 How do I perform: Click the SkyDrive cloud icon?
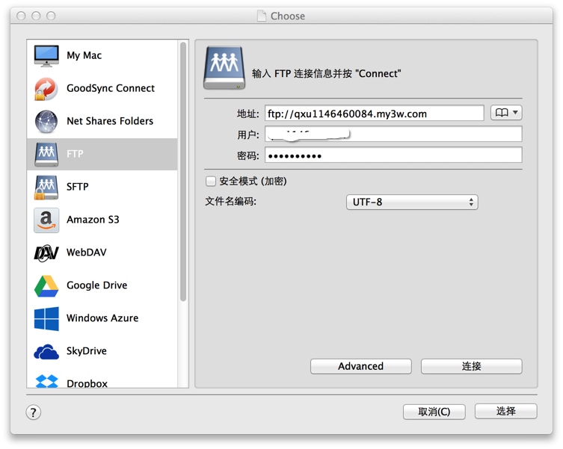tap(46, 351)
